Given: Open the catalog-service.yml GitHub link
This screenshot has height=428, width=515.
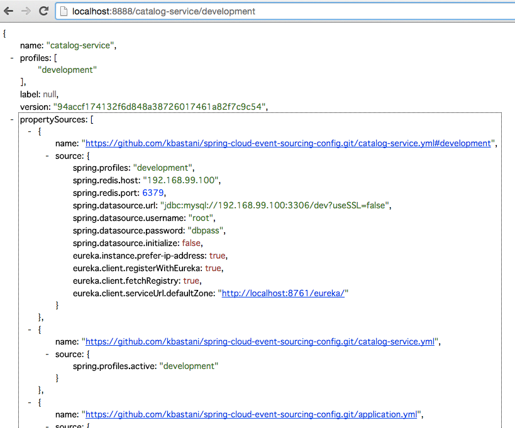Looking at the screenshot, I should pos(258,341).
